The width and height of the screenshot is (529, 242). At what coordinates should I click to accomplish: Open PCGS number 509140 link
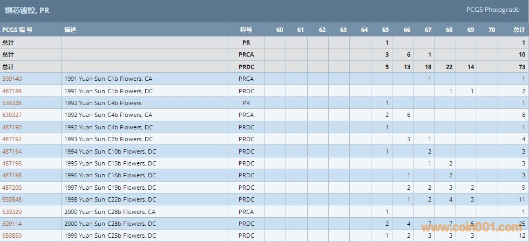[12, 79]
